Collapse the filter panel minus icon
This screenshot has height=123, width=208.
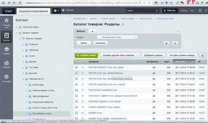[178, 32]
